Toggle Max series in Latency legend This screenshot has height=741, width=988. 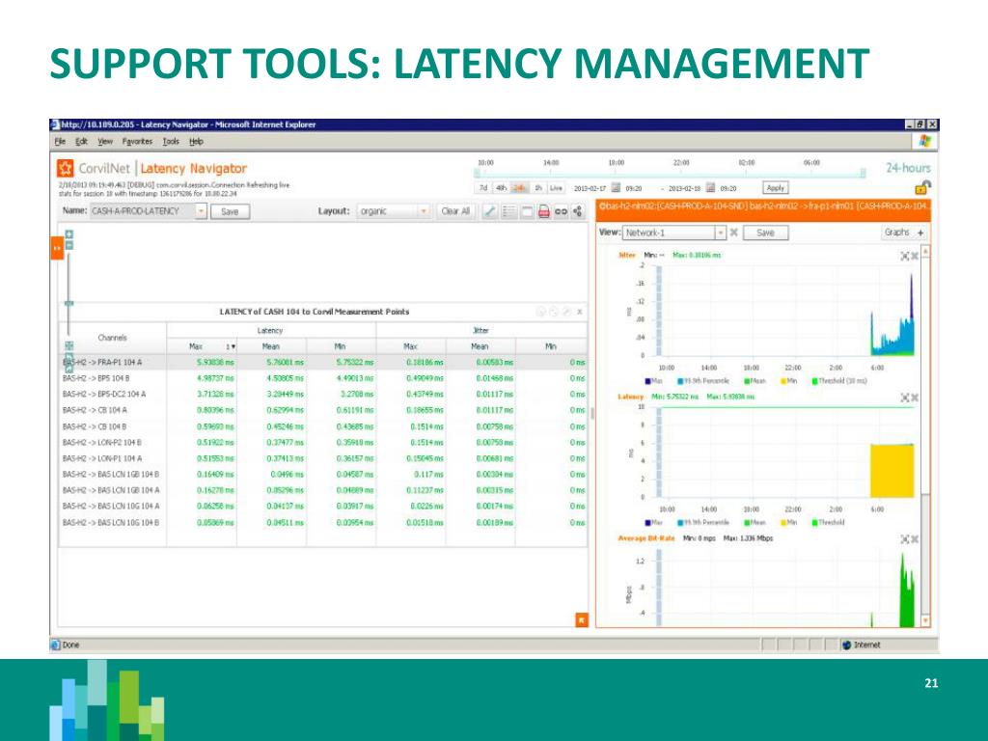pyautogui.click(x=653, y=522)
